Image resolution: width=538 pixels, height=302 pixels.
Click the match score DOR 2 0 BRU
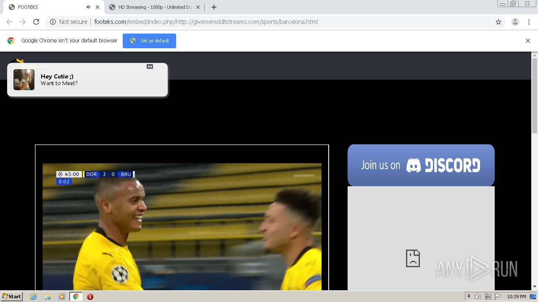click(x=108, y=174)
